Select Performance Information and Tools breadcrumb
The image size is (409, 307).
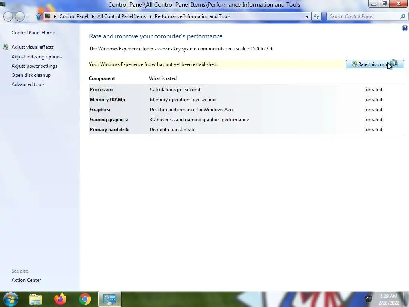coord(193,16)
